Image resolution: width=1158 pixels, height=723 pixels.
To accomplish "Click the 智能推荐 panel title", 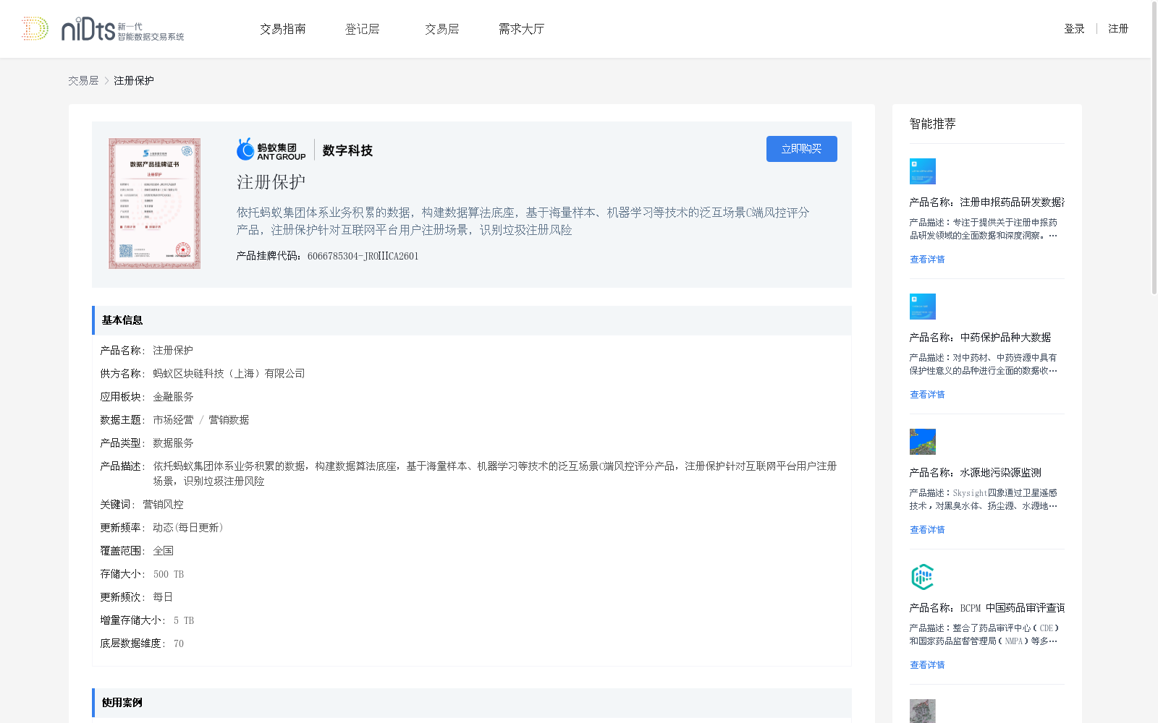I will pos(932,124).
